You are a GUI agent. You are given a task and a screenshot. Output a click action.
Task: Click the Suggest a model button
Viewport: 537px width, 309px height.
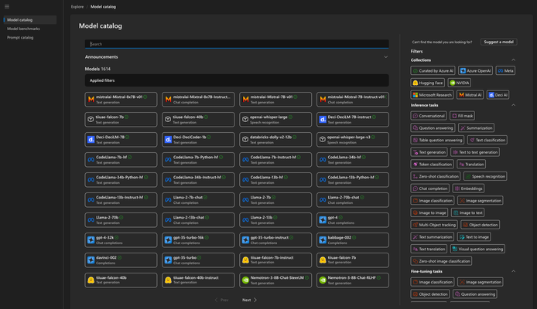click(498, 42)
